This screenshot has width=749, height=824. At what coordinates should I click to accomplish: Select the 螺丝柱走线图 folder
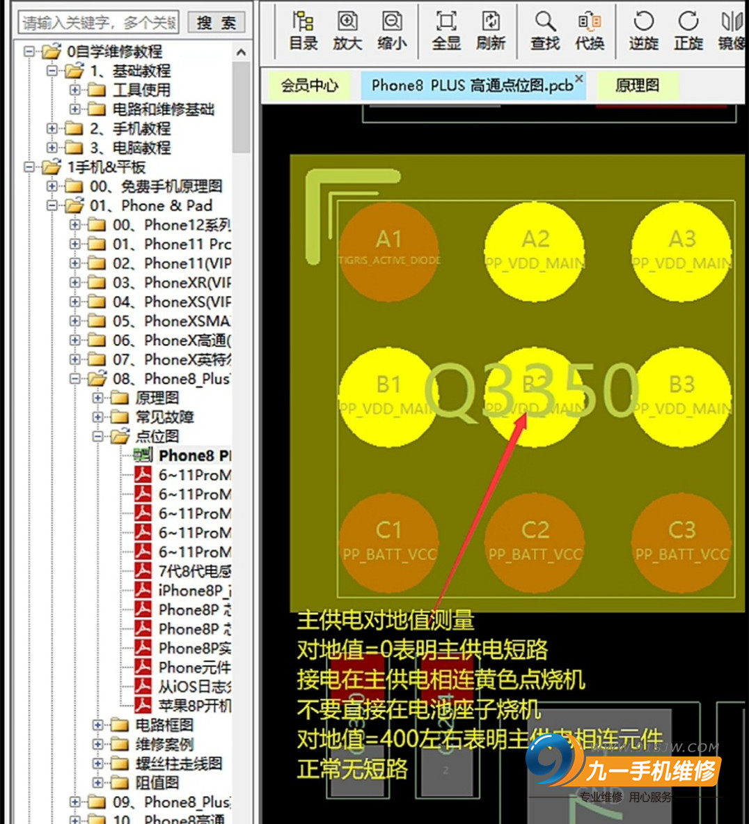pyautogui.click(x=166, y=763)
